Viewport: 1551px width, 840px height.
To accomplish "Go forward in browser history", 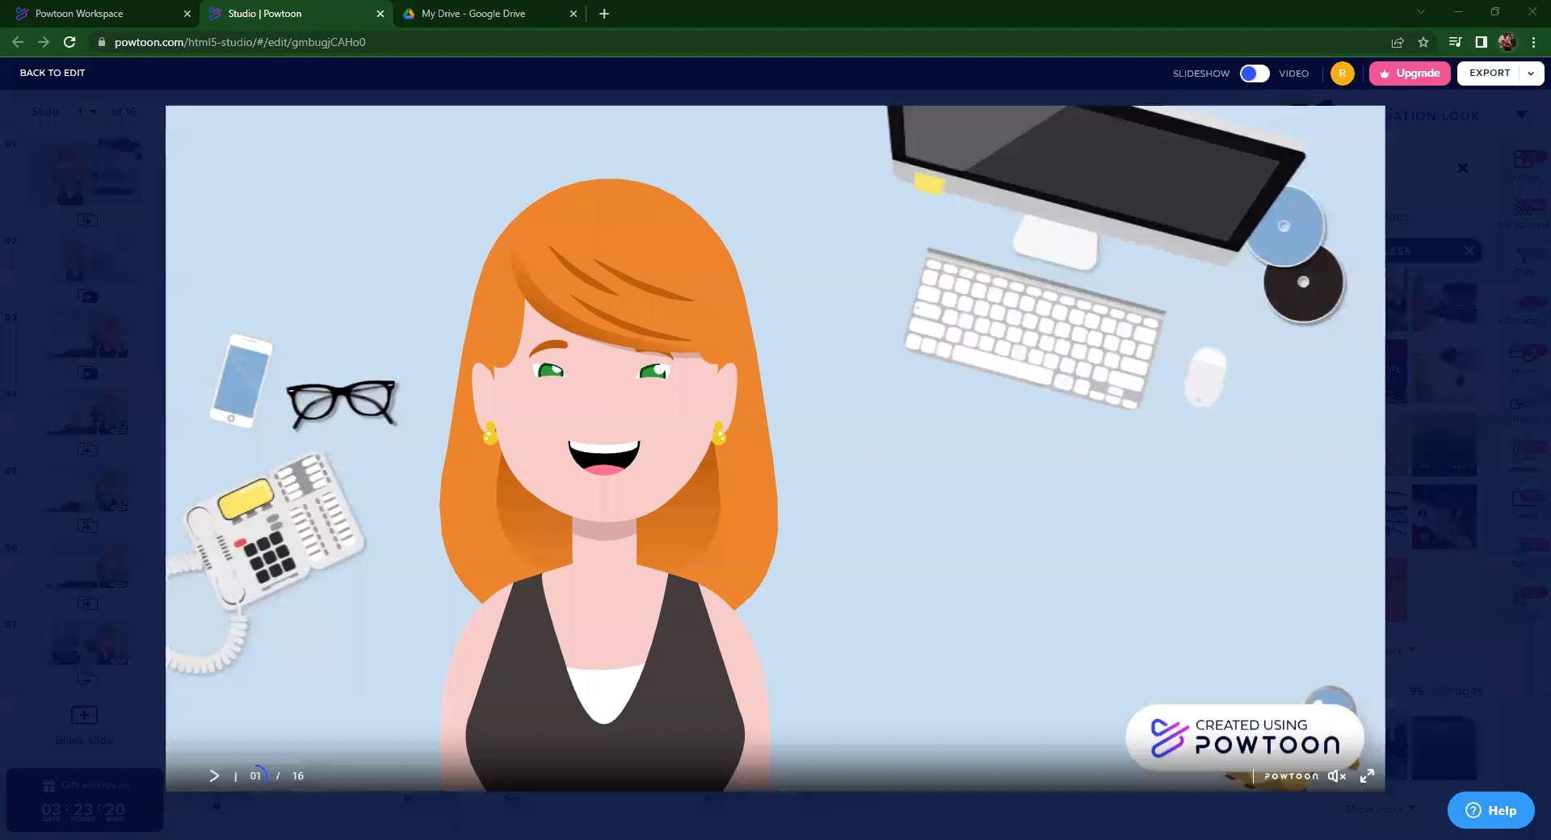I will coord(44,42).
